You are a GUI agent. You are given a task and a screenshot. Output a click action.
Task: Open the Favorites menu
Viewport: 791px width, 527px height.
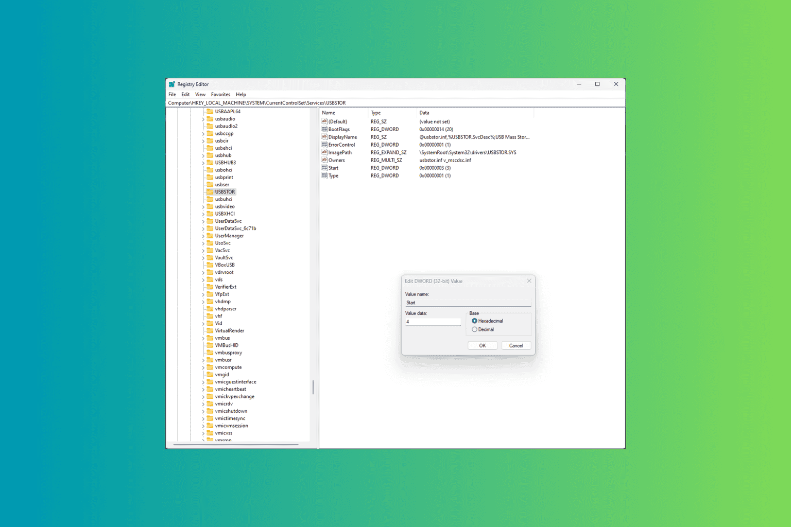[220, 94]
